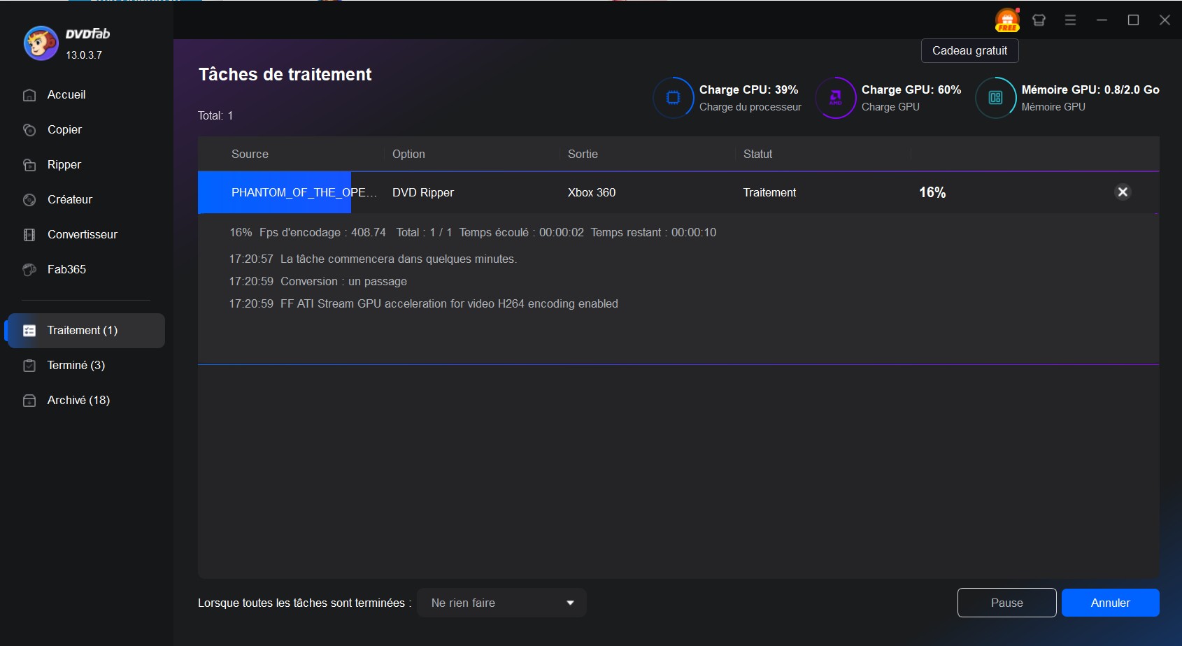The image size is (1182, 646).
Task: Open the Accueil home module
Action: pyautogui.click(x=66, y=94)
